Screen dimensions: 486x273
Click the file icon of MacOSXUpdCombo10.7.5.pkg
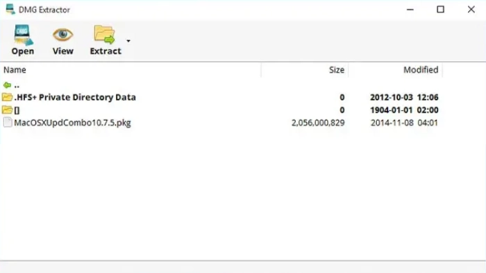tap(8, 123)
